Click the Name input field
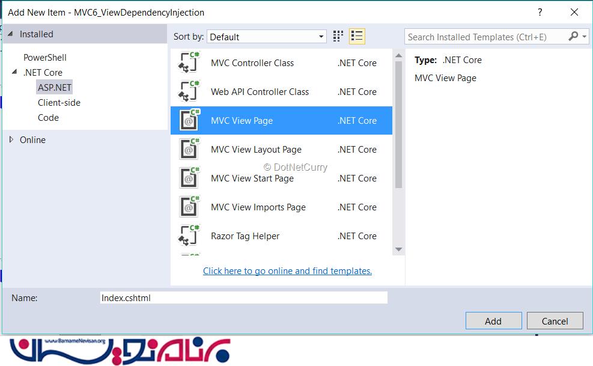This screenshot has height=366, width=593. (x=243, y=297)
